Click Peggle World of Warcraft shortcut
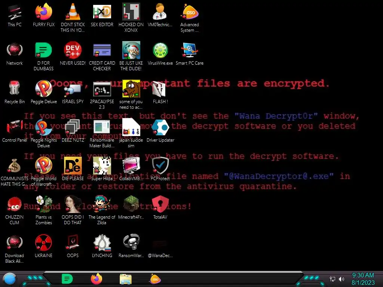This screenshot has height=287, width=383. click(x=44, y=172)
